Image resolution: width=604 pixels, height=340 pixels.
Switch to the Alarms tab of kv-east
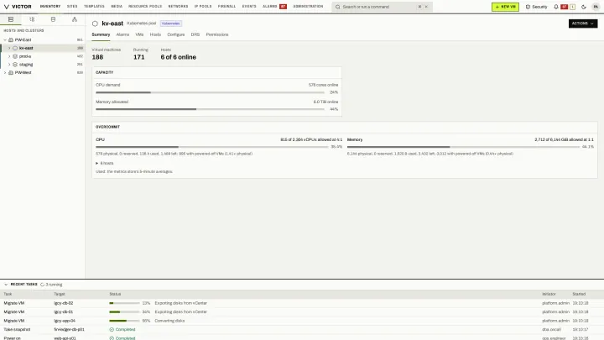click(122, 34)
